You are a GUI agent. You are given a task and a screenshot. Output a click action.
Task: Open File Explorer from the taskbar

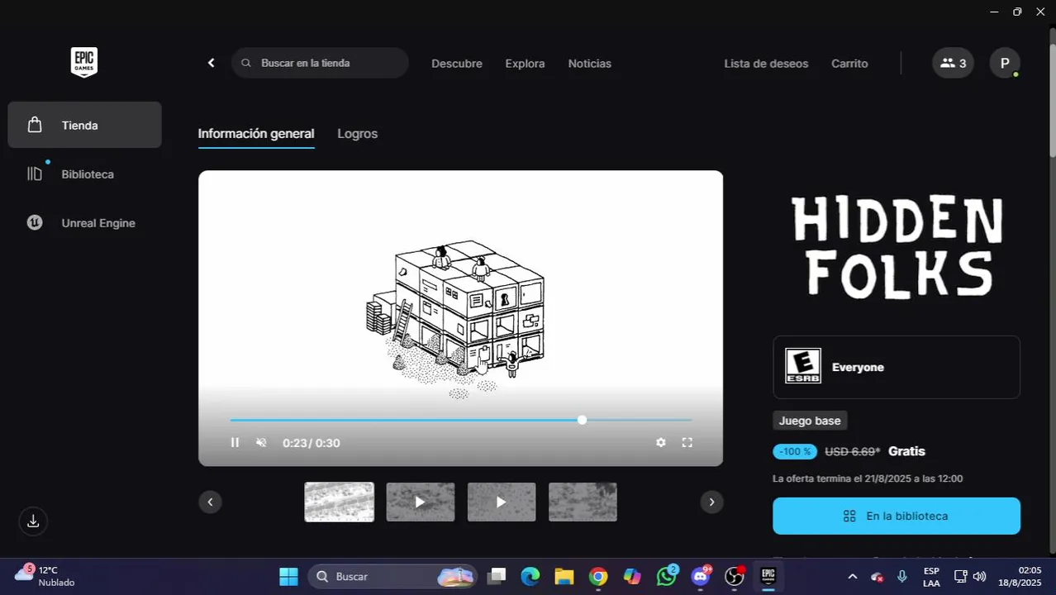[x=564, y=577]
